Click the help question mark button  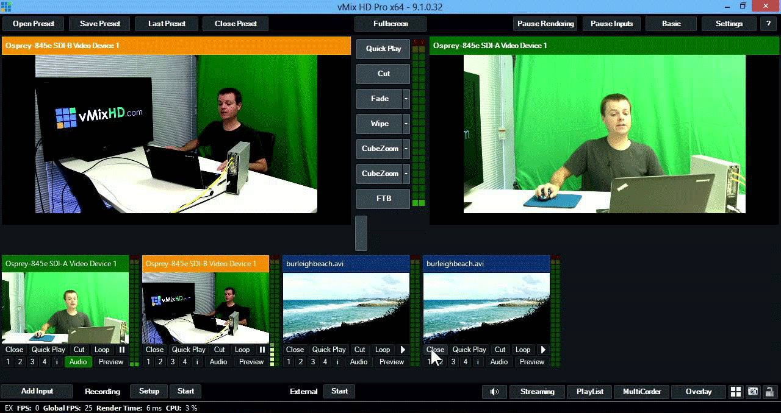pyautogui.click(x=768, y=24)
